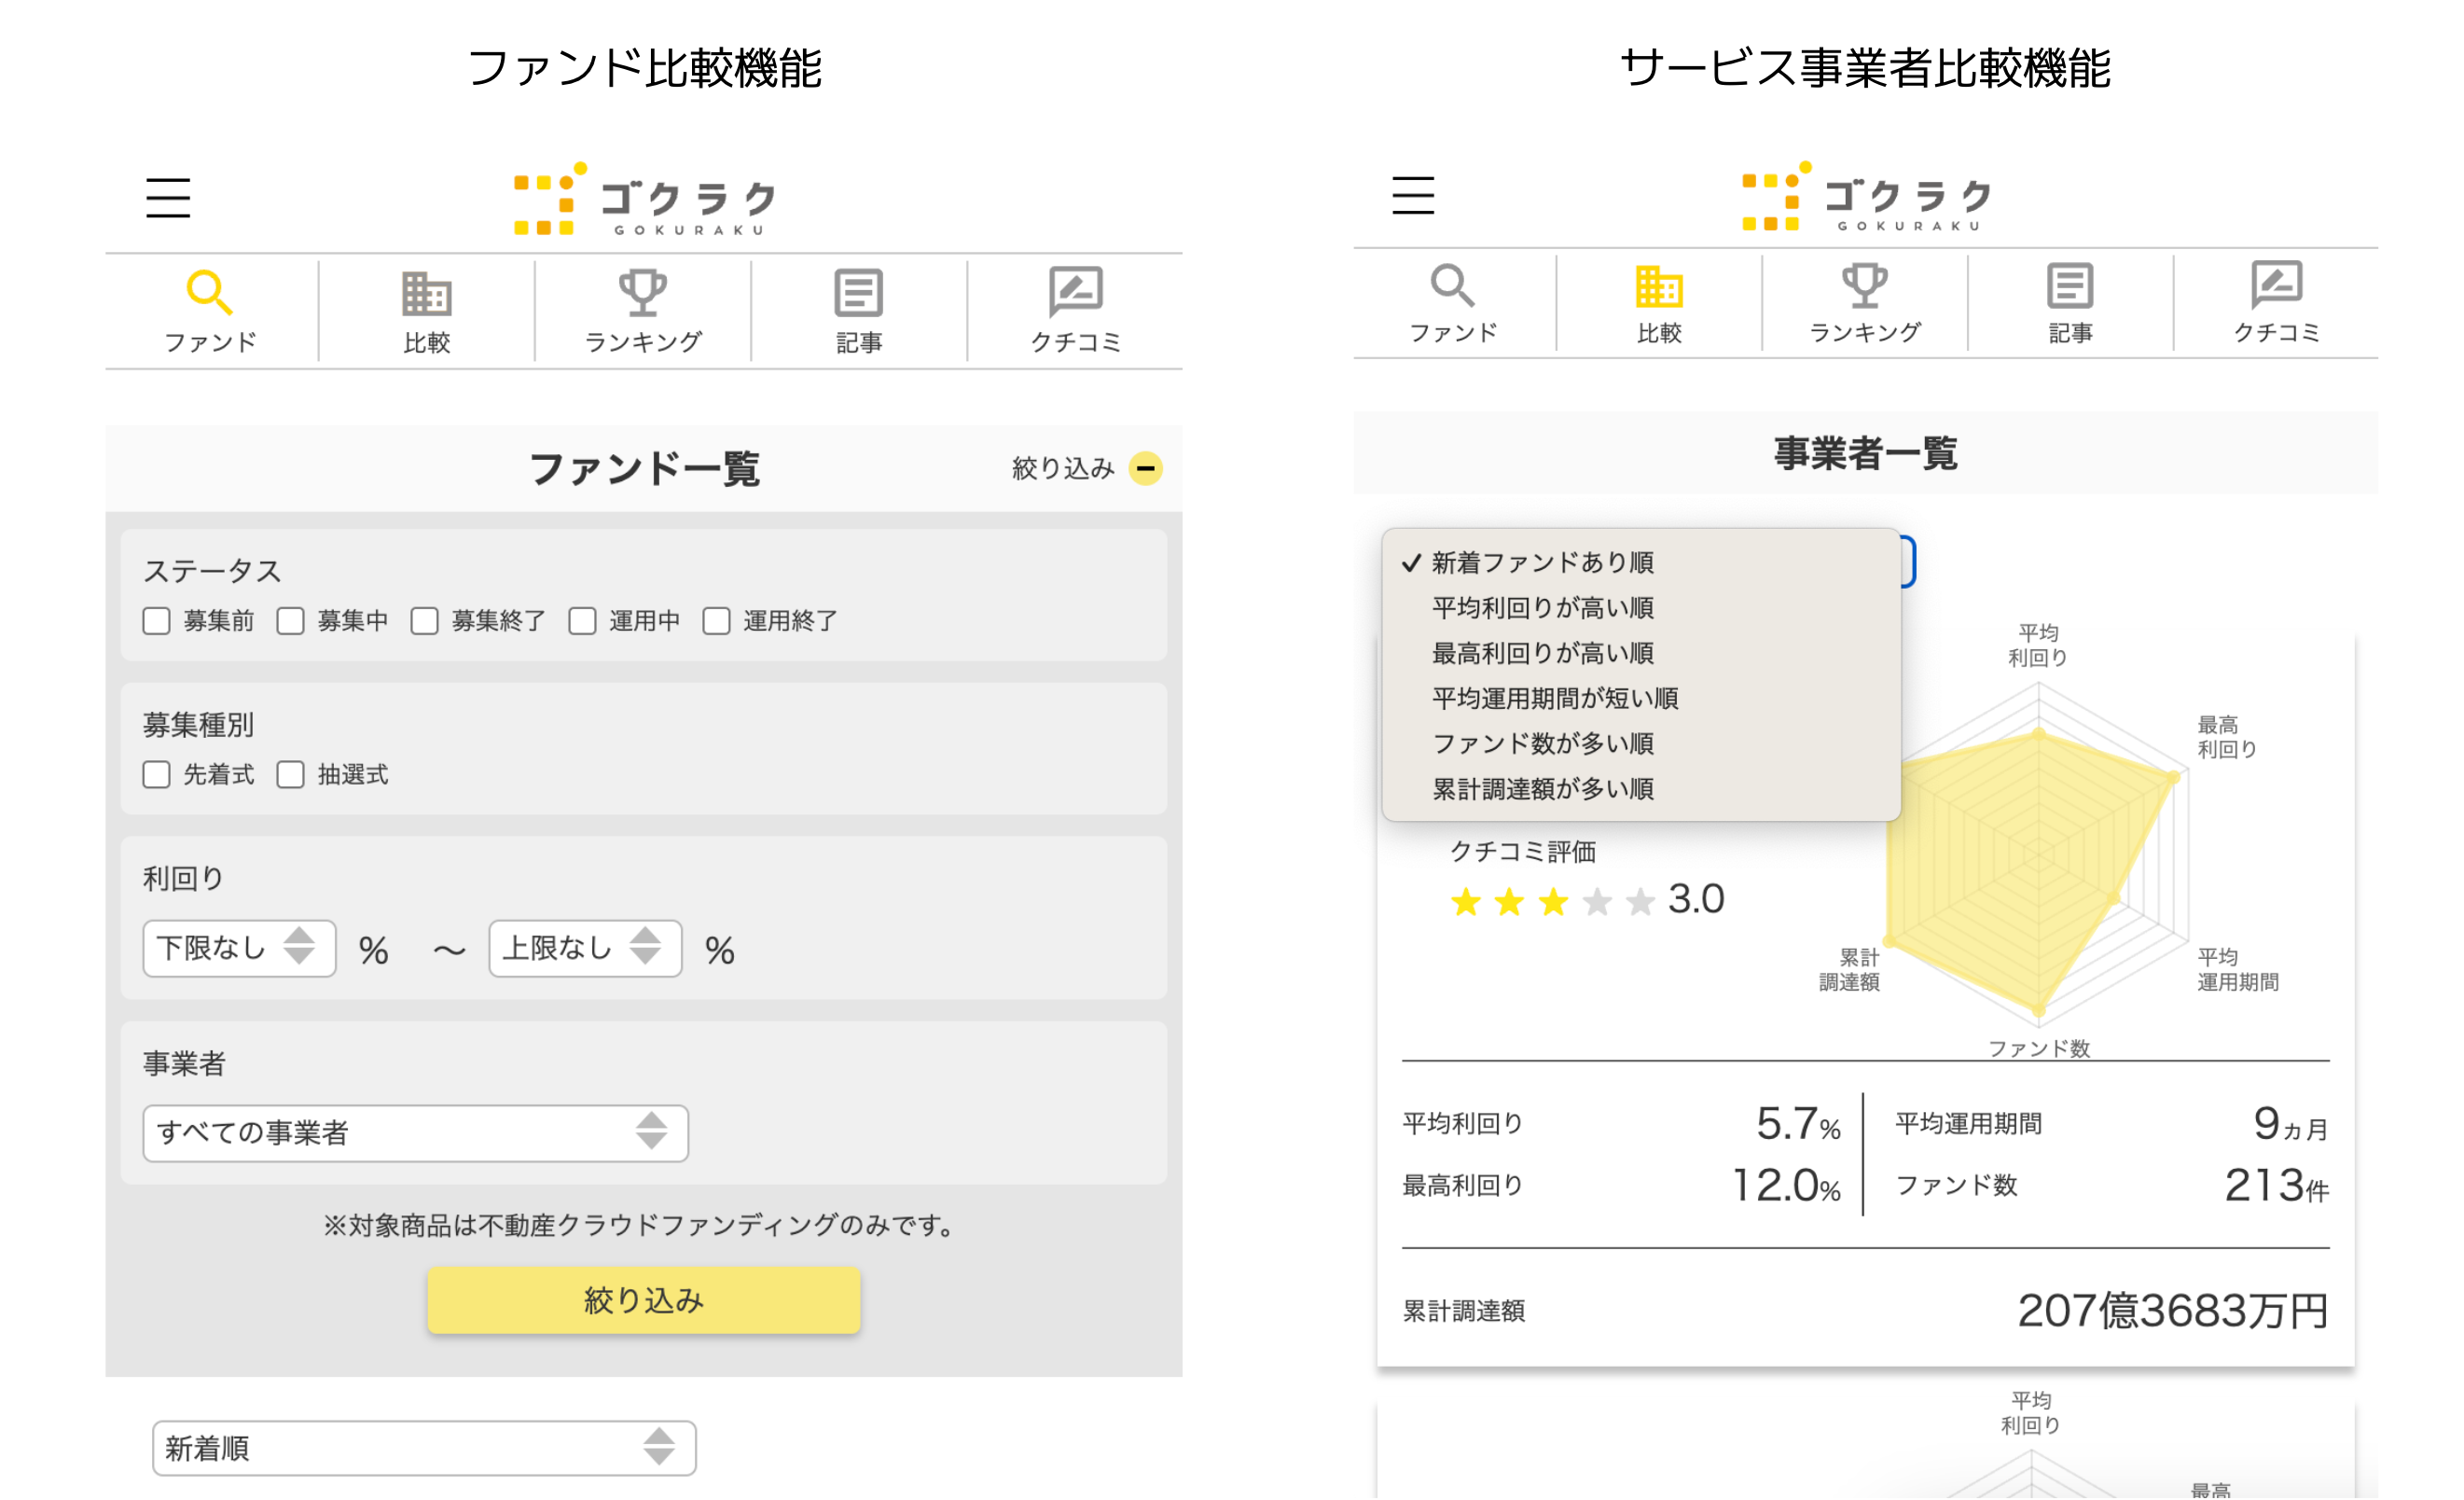The image size is (2464, 1500).
Task: Click the yellow magnifier ファンド icon
Action: [210, 292]
